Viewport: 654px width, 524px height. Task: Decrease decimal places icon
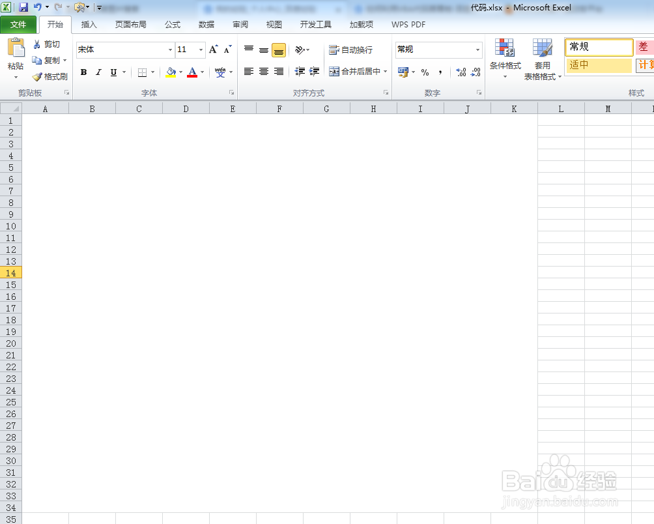coord(476,72)
